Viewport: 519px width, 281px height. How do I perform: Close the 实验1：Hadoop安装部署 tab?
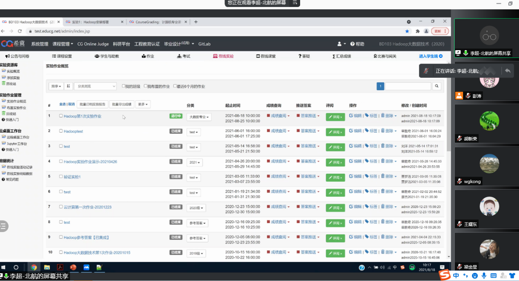[x=122, y=22]
